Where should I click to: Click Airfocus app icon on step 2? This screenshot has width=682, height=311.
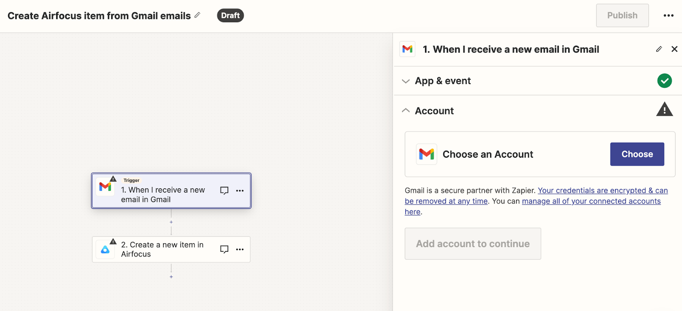[105, 250]
